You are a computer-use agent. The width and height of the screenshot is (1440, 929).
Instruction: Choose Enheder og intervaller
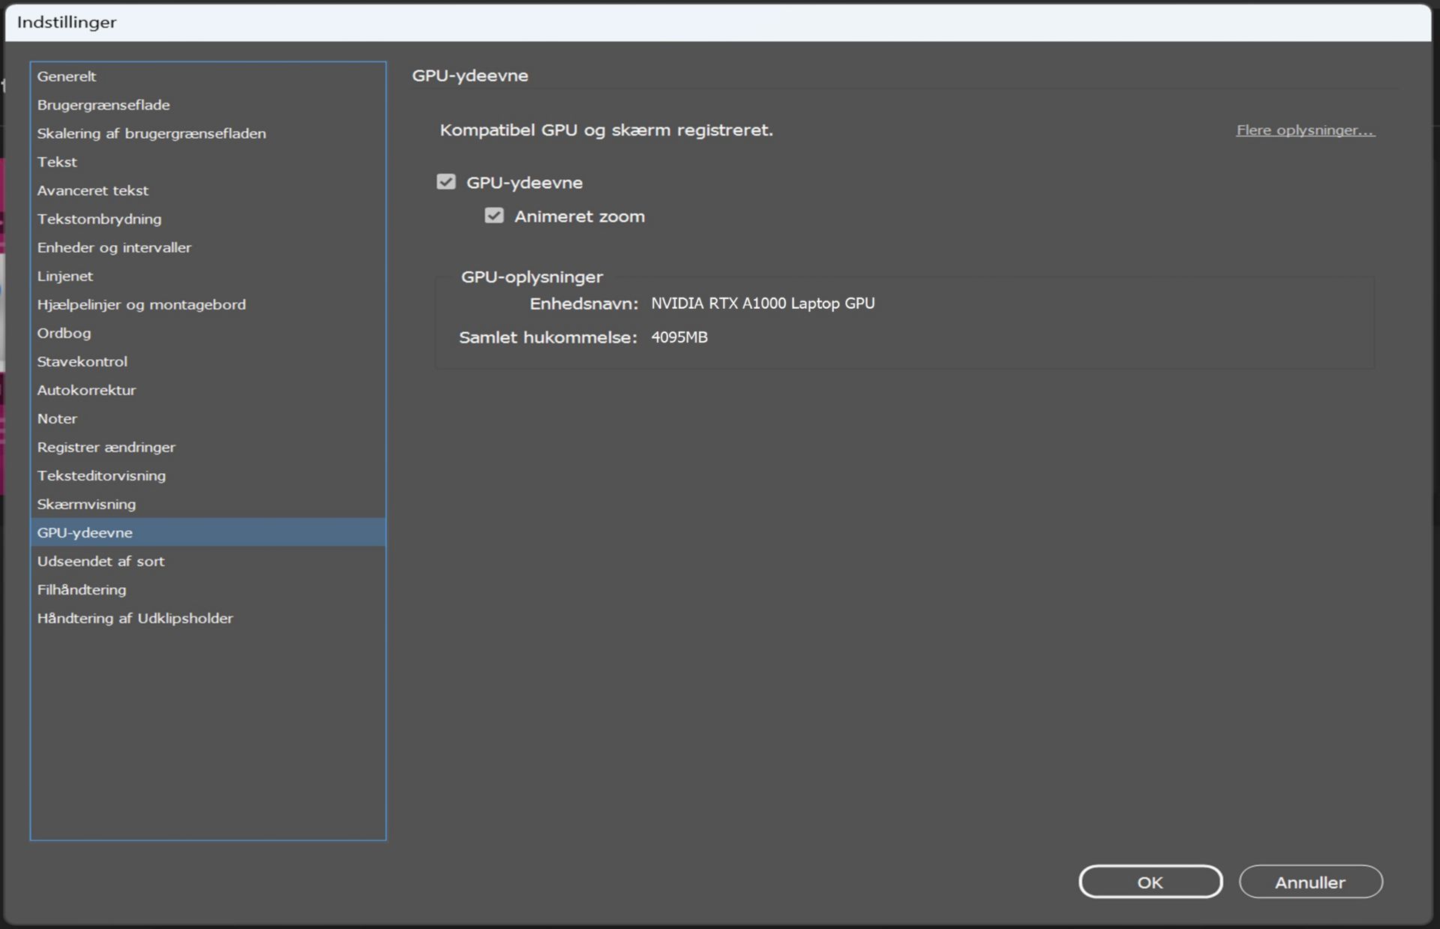[114, 247]
